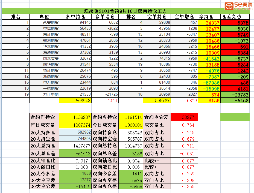Select the 华泰期货 seat cell

click(44, 46)
